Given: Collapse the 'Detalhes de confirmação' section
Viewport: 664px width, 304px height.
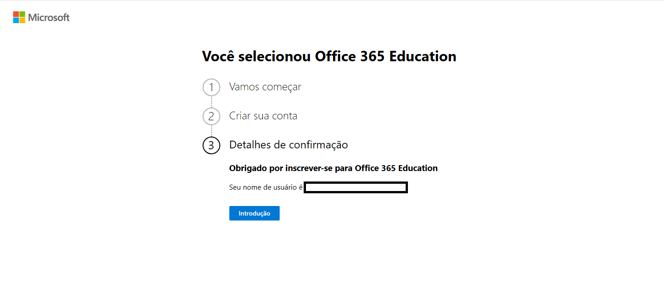Looking at the screenshot, I should click(288, 144).
